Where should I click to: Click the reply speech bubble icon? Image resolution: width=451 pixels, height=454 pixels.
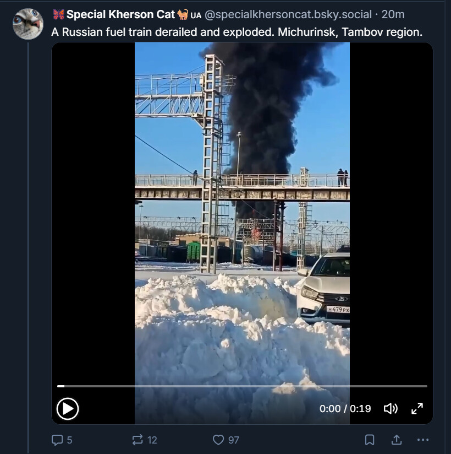click(57, 440)
